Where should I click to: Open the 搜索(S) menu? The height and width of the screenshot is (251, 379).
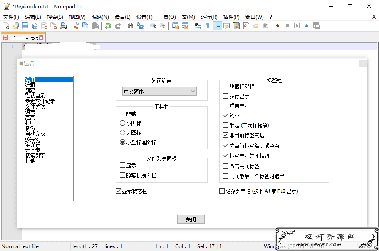click(x=55, y=17)
